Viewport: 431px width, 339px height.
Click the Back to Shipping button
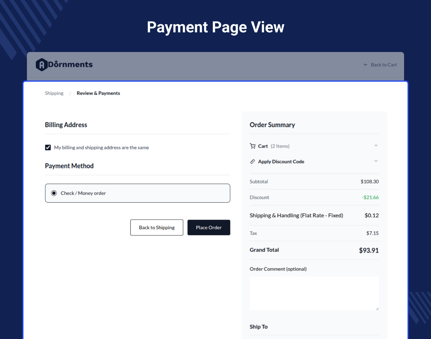(157, 228)
